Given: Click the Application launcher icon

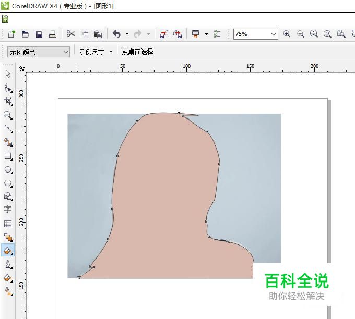Looking at the screenshot, I should pyautogui.click(x=195, y=34).
